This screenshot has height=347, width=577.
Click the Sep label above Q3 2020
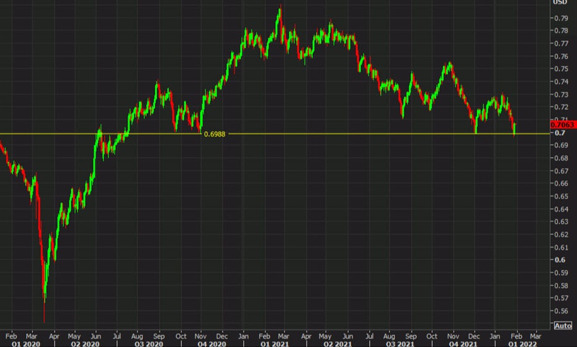tap(159, 336)
